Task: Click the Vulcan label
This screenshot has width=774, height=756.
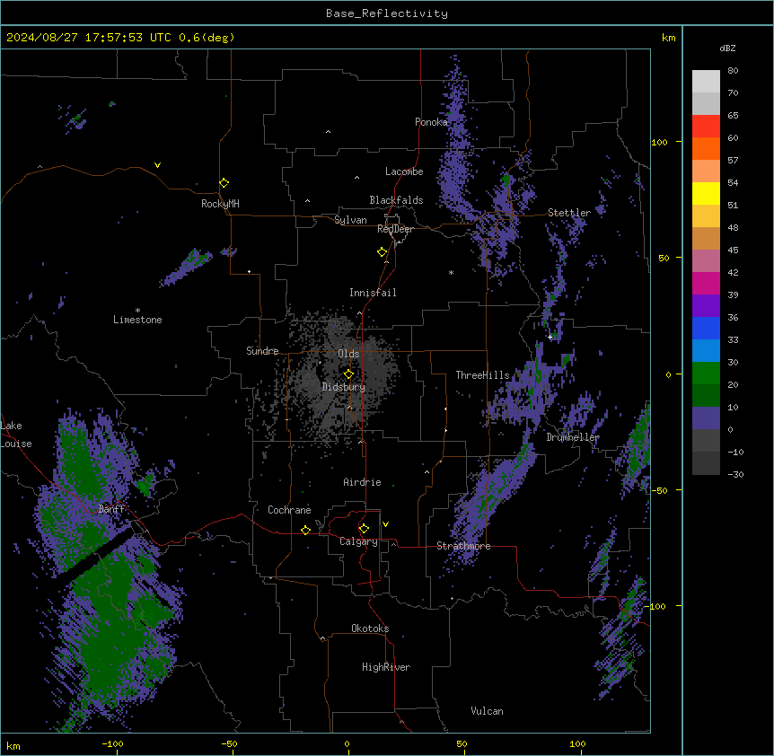Action: pos(487,711)
